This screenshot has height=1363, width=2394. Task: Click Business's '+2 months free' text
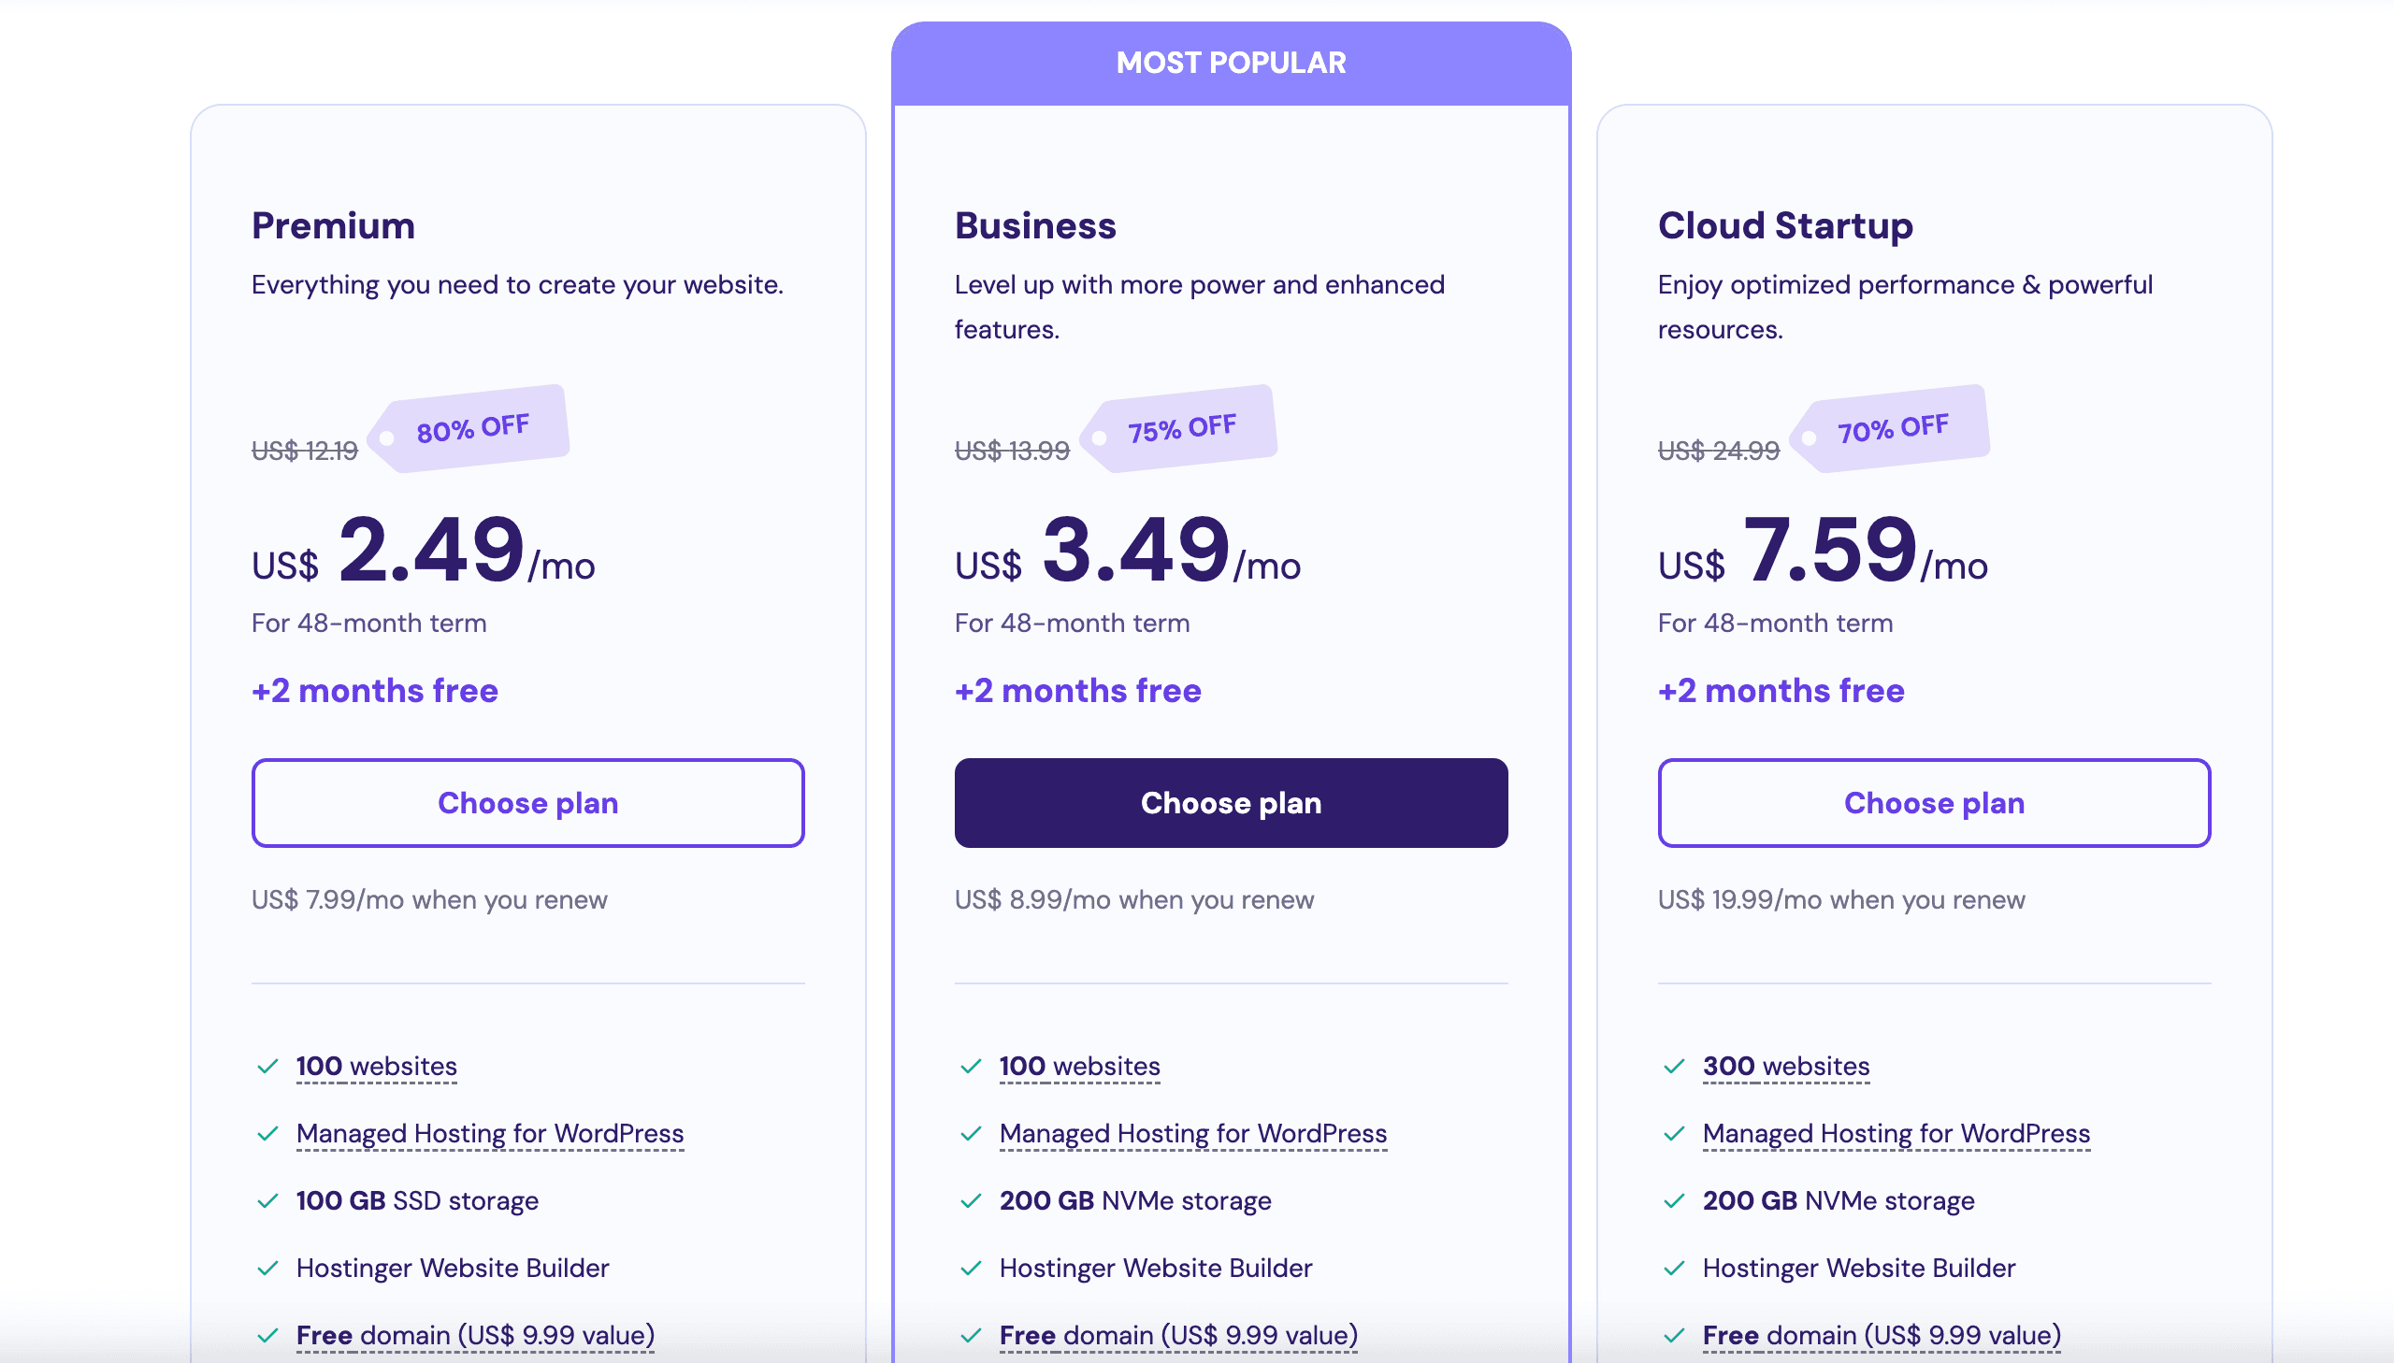pos(1077,690)
